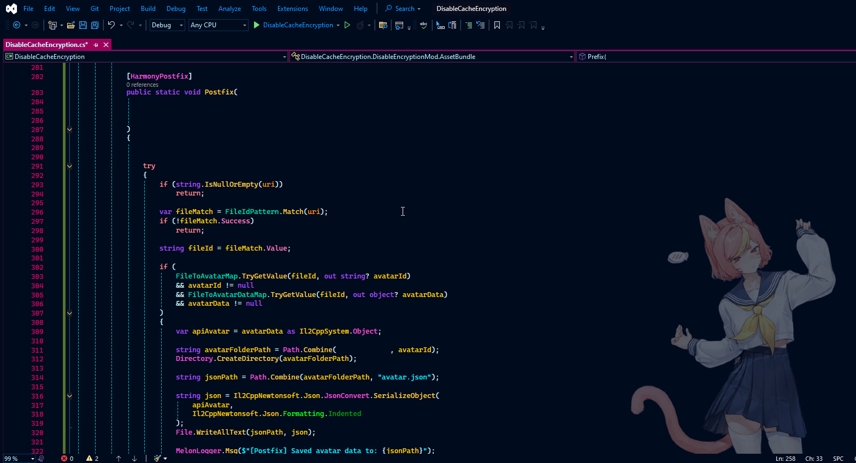Screen dimensions: 856x463
Task: Toggle pin on DisableCacheEncryption.cs tab
Action: pyautogui.click(x=96, y=45)
